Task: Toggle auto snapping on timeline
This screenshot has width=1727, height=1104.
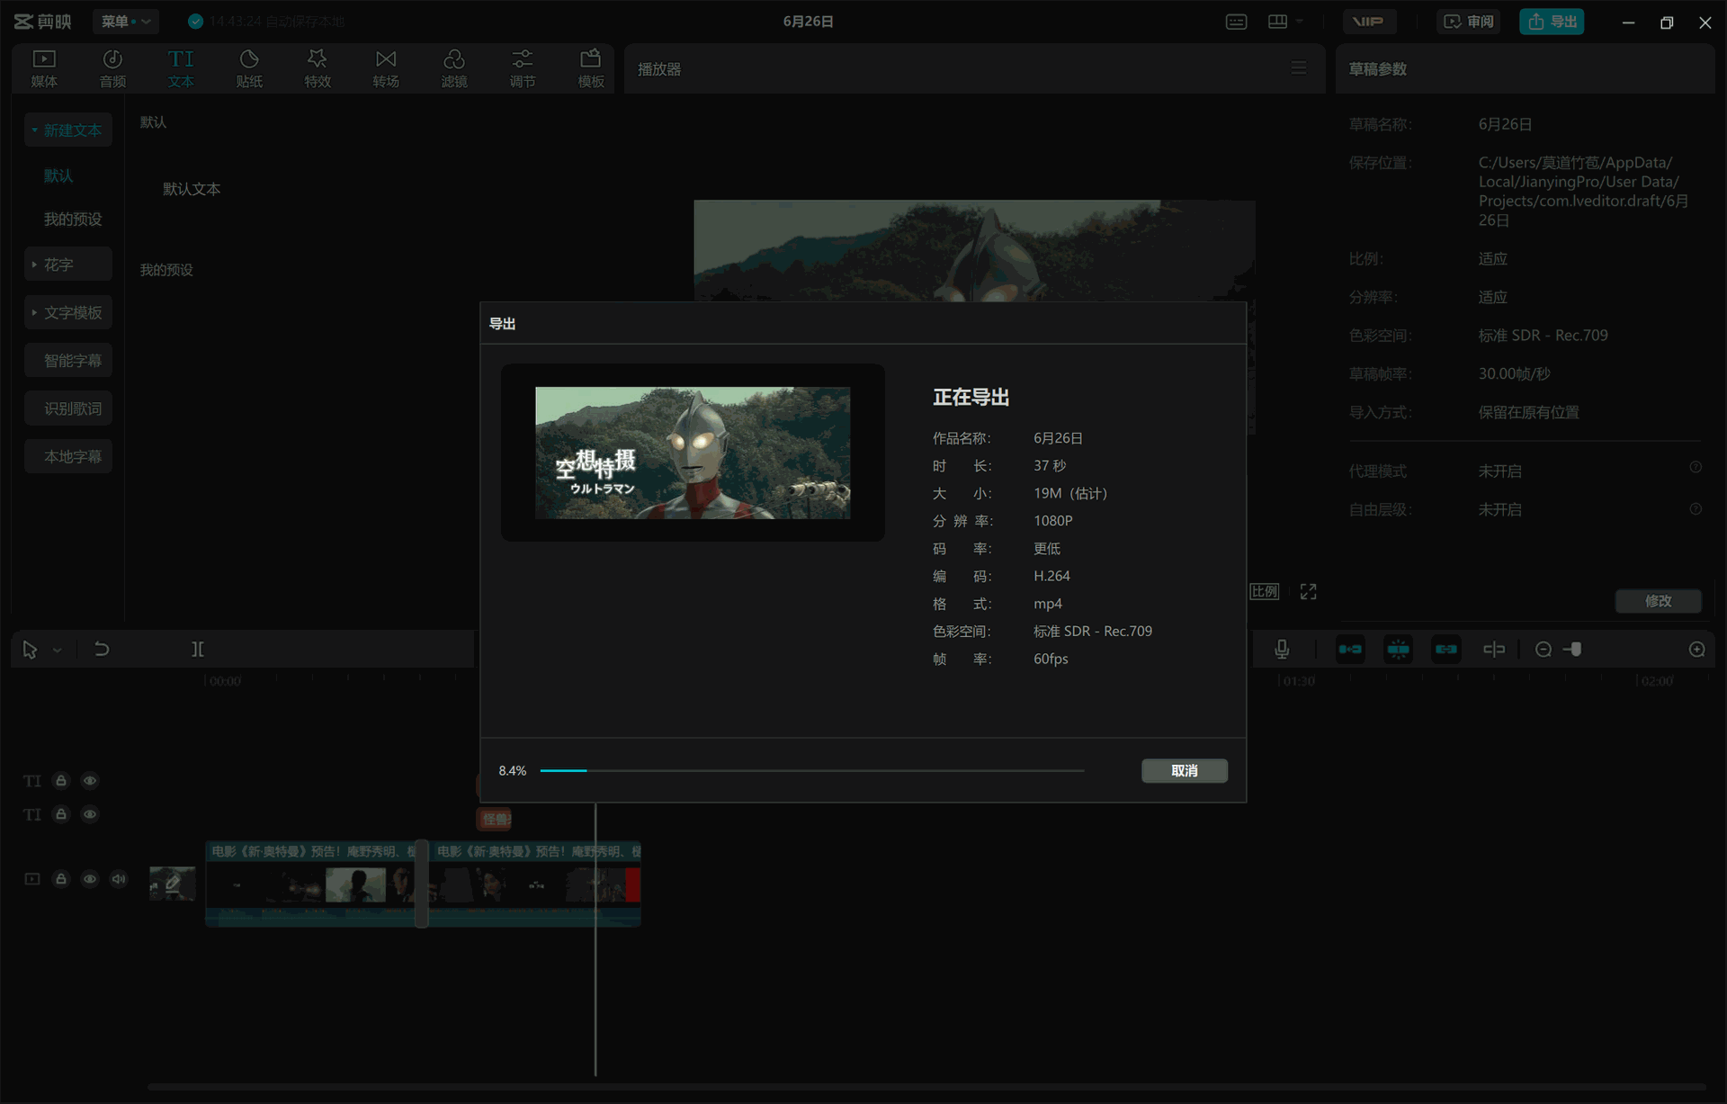Action: point(1398,650)
